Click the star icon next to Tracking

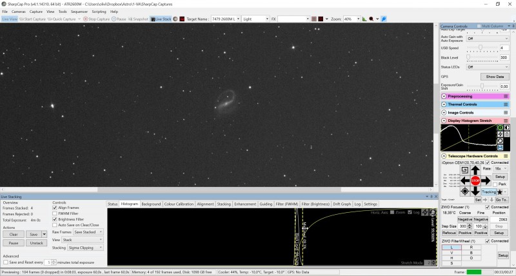click(x=500, y=192)
